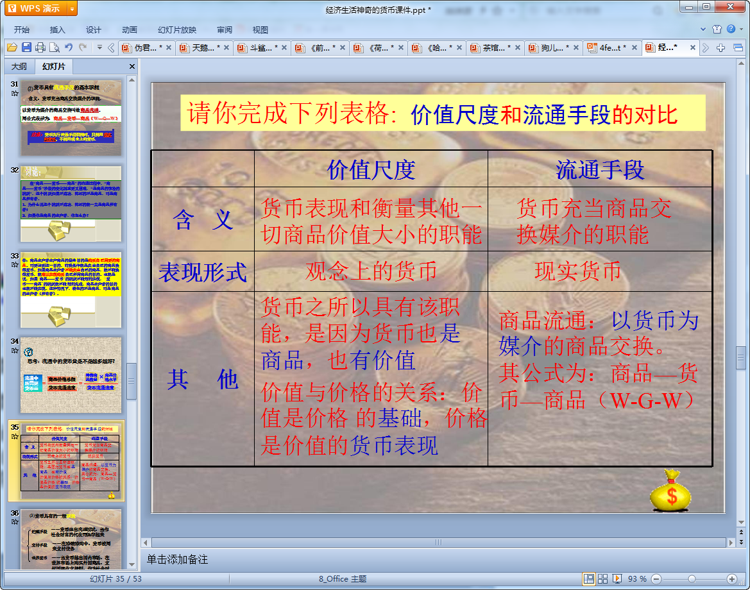Open the document tab list icon
Image resolution: width=750 pixels, height=590 pixels.
[738, 48]
